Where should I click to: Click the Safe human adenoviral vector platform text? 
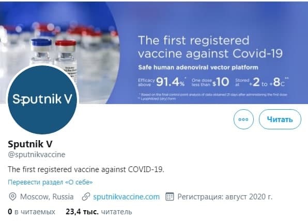tap(198, 67)
